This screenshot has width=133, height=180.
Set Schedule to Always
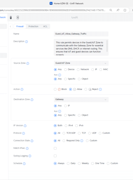pyautogui.click(x=55, y=163)
